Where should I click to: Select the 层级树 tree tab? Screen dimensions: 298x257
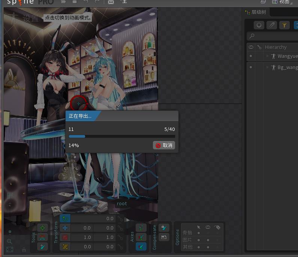pyautogui.click(x=256, y=12)
